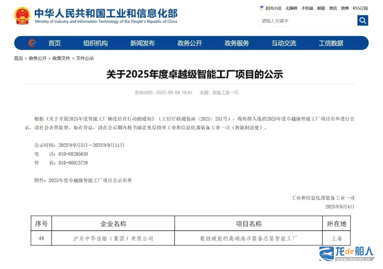Screen dimensions: 383x269
Task: Open the 手机端 mobile version link
Action: [x=307, y=8]
